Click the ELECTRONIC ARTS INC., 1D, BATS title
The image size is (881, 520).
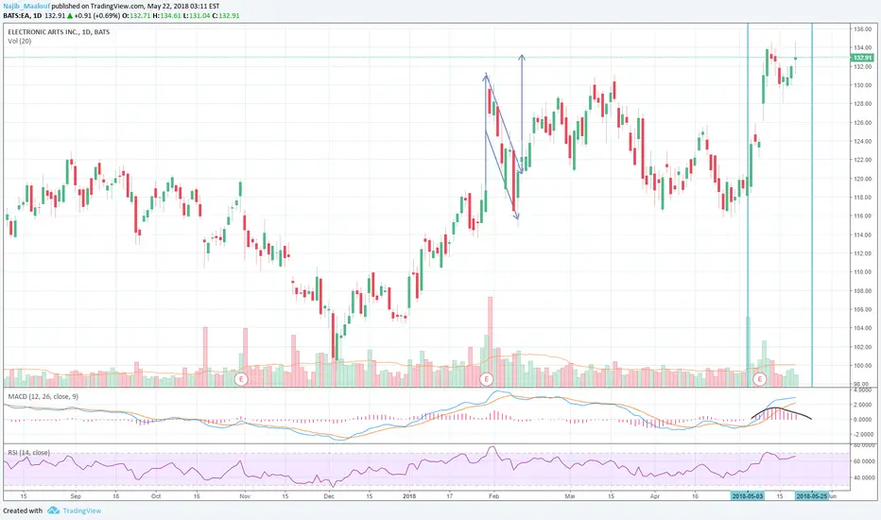coord(59,32)
